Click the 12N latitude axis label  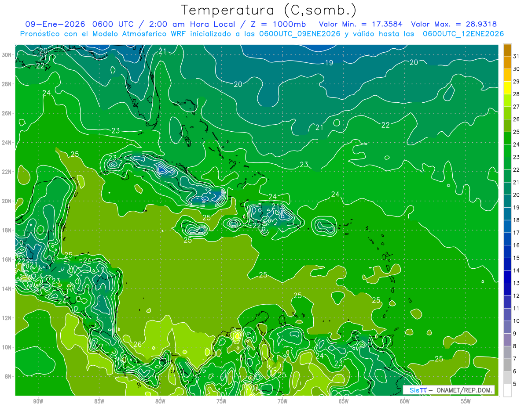(x=7, y=318)
